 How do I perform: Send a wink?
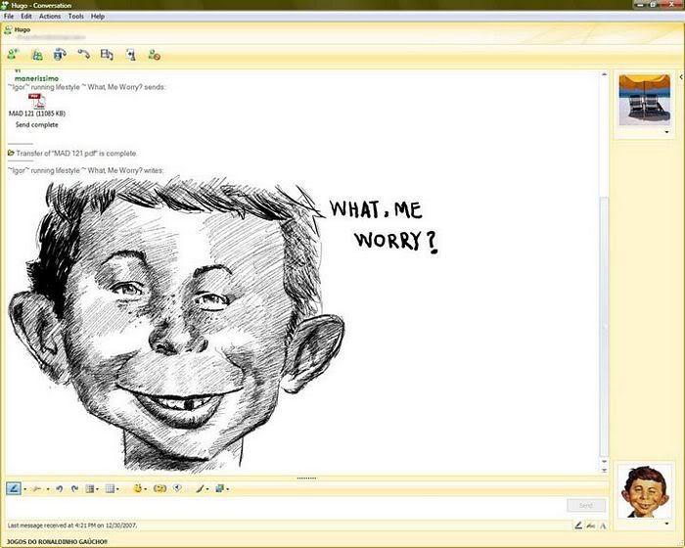click(x=160, y=488)
